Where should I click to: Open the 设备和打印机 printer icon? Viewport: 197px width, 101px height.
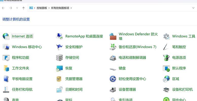166,90
